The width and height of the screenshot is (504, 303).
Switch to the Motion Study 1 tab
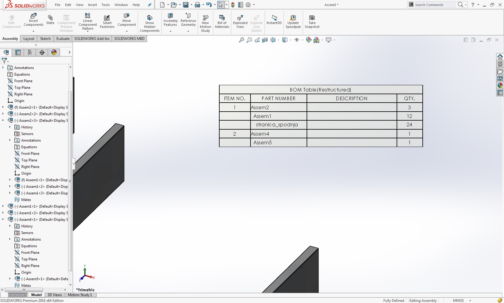[80, 295]
